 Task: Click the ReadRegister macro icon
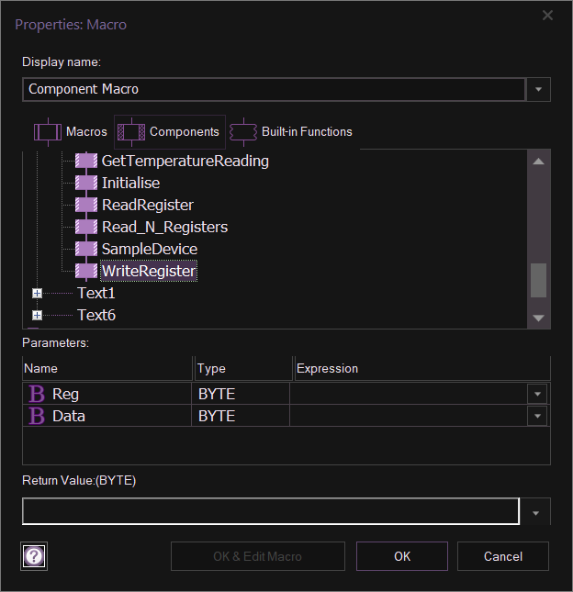[x=86, y=205]
